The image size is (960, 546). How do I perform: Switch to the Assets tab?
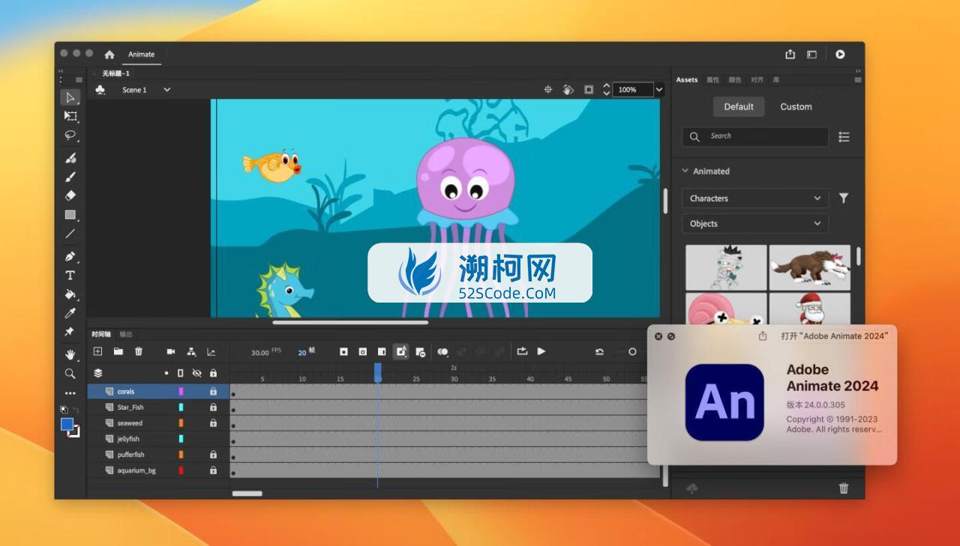687,79
